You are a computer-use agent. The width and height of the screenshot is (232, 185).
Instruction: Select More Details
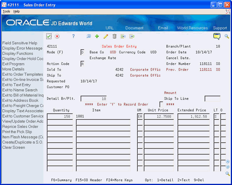[13, 69]
